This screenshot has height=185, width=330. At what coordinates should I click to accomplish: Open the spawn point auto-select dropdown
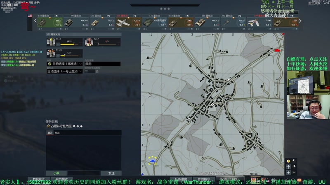tap(64, 71)
